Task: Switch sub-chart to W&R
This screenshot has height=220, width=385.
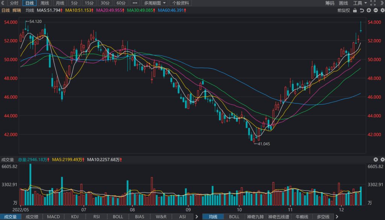Action: (161, 217)
